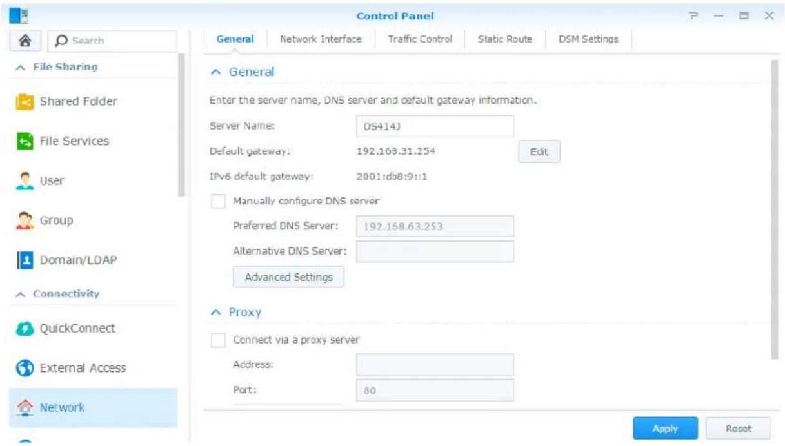Click the default gateway value 192.168.31.254
This screenshot has width=785, height=446.
click(395, 151)
